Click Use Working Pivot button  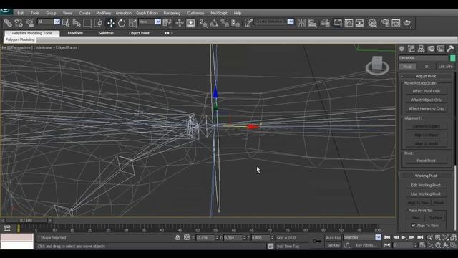tap(427, 194)
